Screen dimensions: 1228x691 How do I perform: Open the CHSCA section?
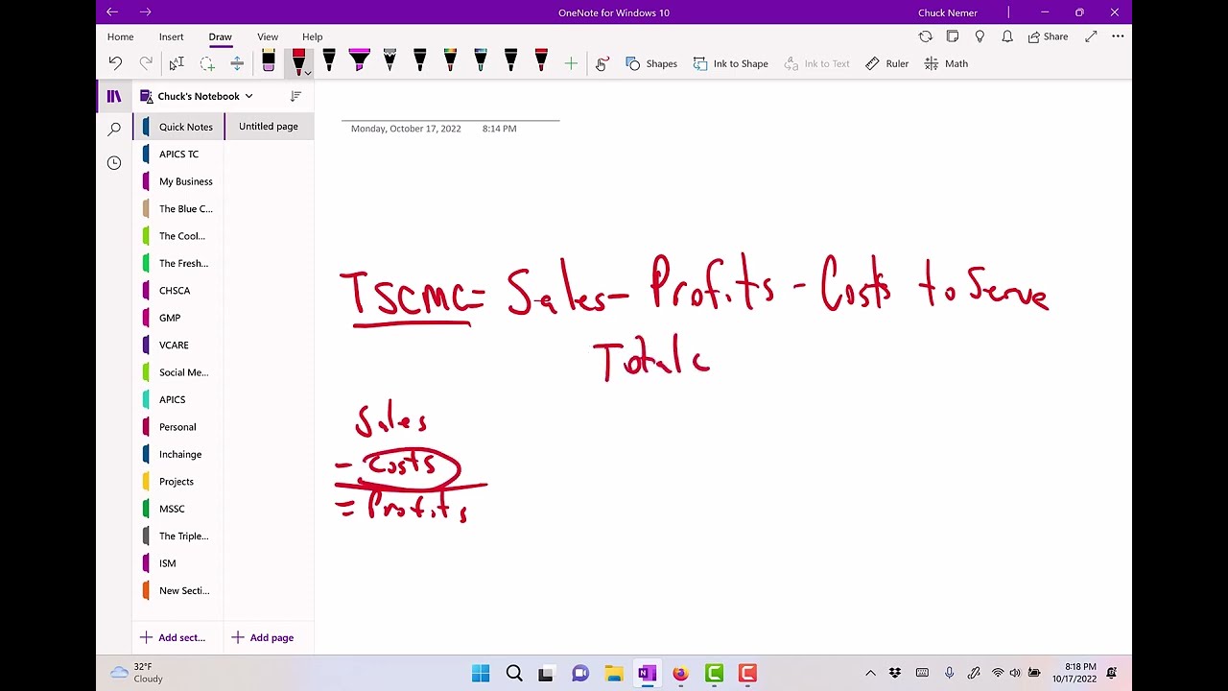[x=178, y=291]
